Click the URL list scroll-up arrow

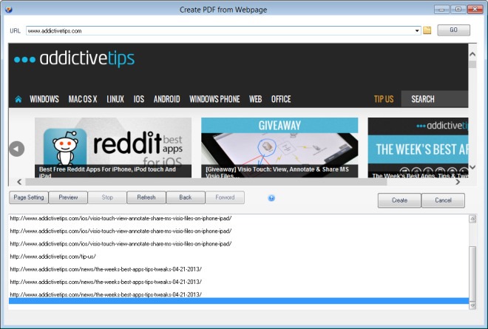click(x=472, y=219)
